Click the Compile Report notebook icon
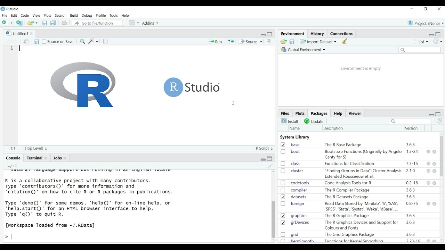Screen dimensions: 445x250 tap(105, 41)
